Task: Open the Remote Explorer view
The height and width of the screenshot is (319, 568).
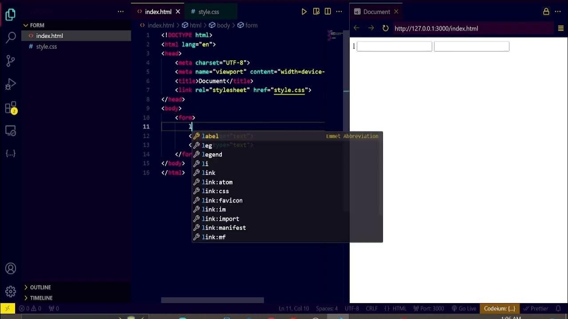Action: coord(11,131)
